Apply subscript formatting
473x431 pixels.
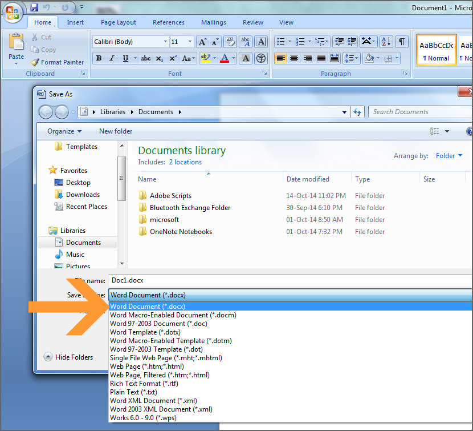point(159,58)
